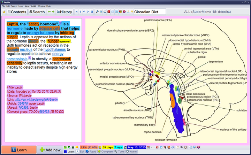Click the green back arrow icon
This screenshot has width=251, height=155.
(x=49, y=12)
